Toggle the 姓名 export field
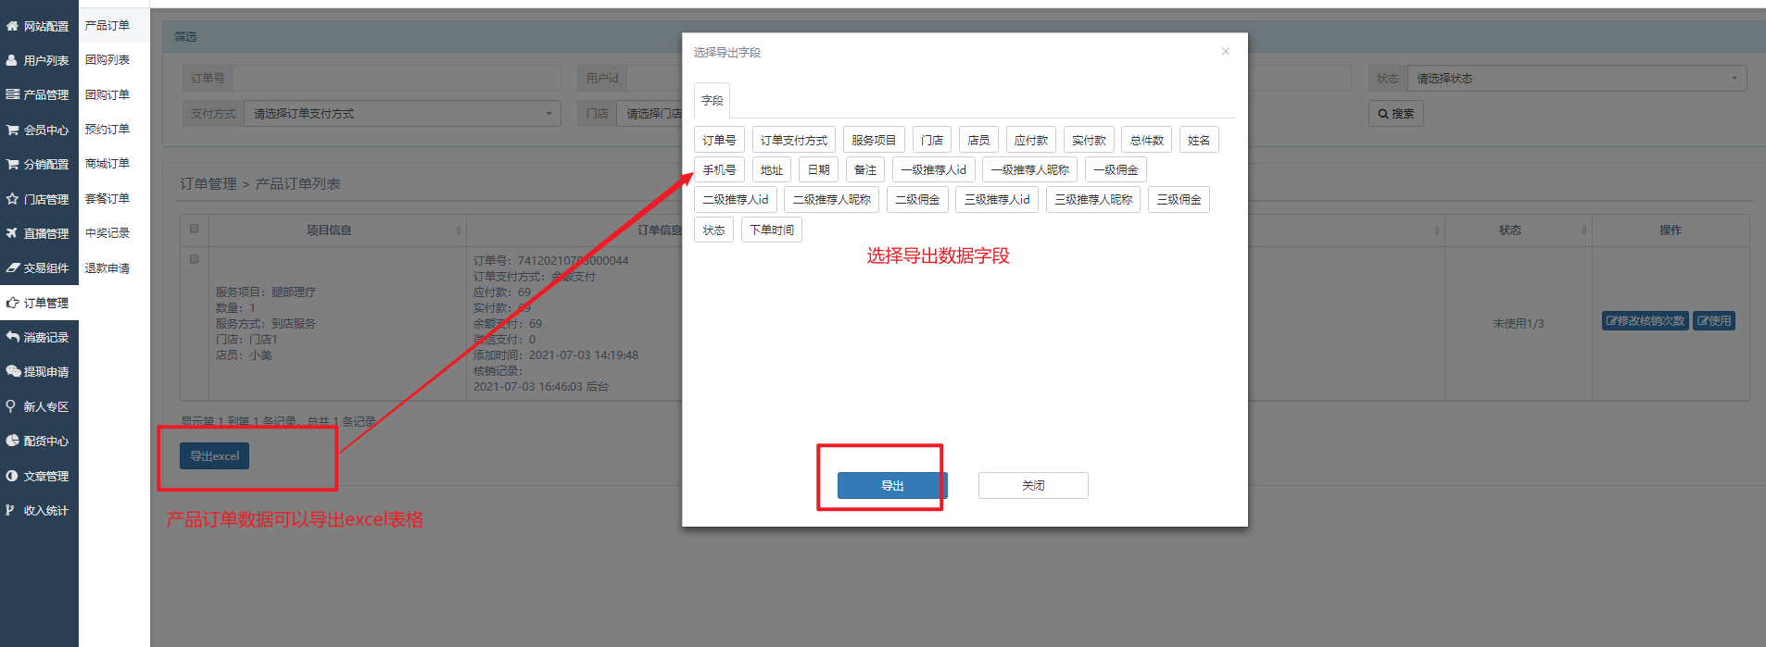This screenshot has width=1766, height=647. click(1199, 140)
